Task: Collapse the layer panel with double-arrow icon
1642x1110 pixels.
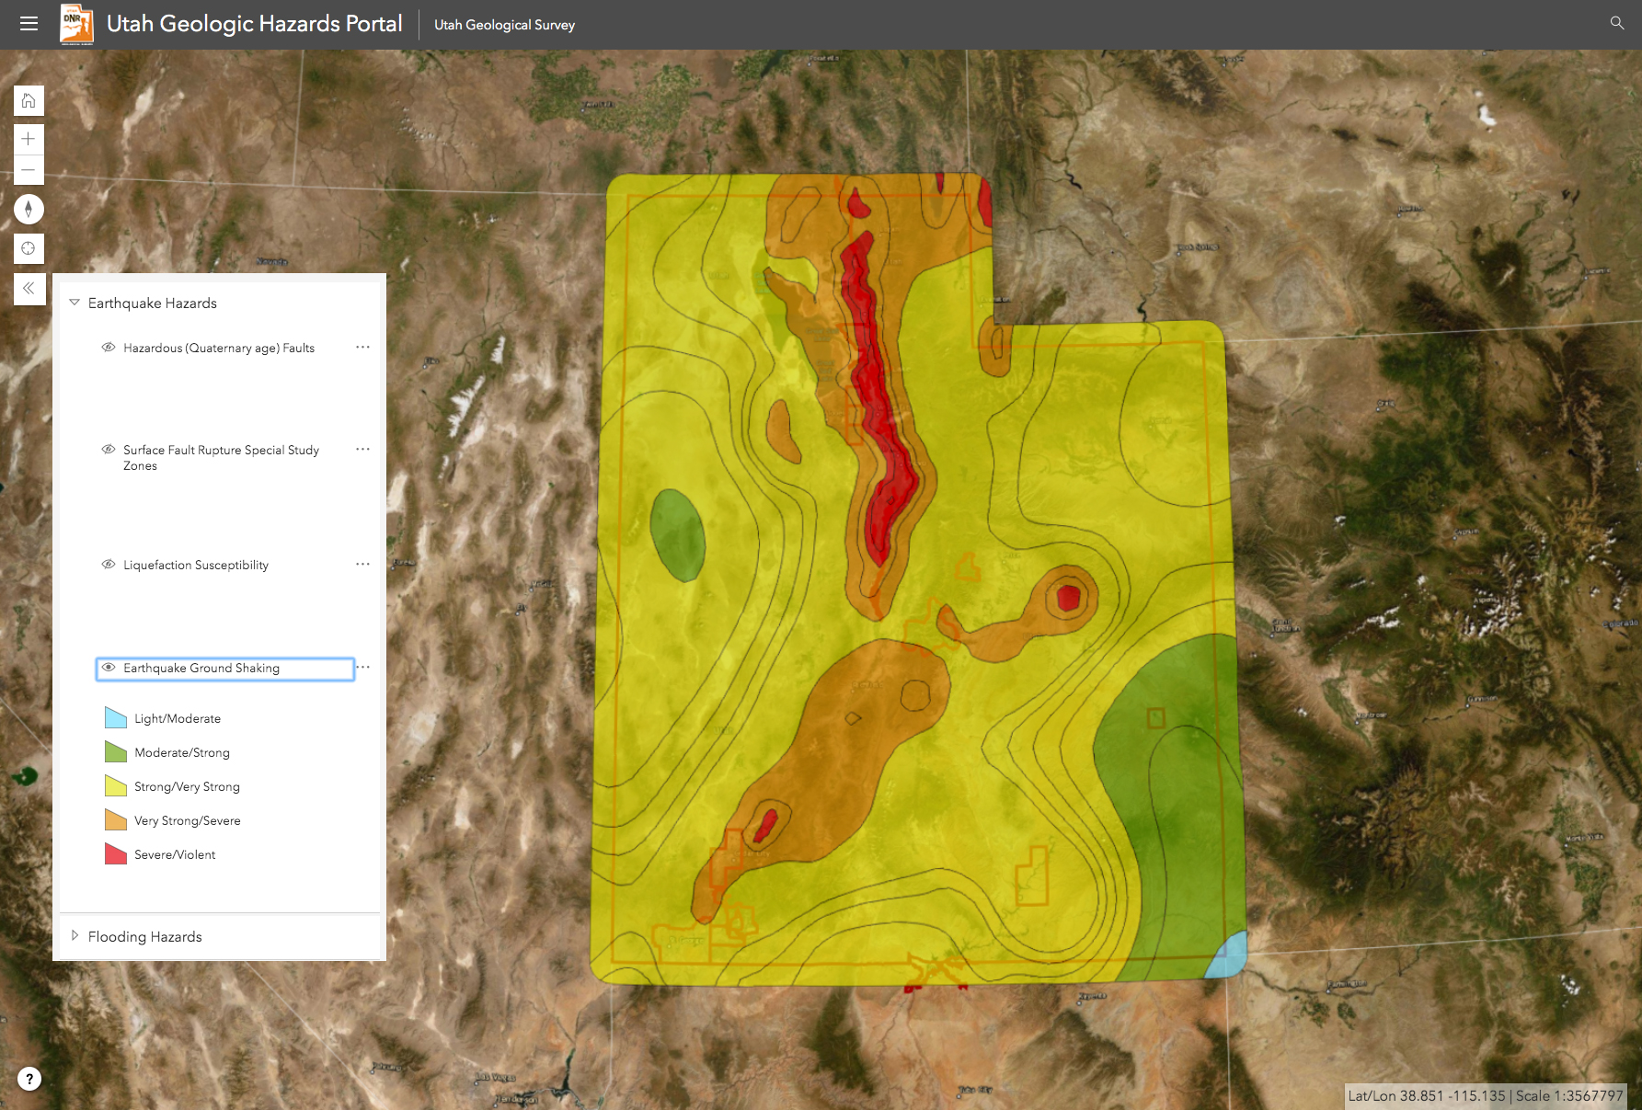Action: click(x=29, y=288)
